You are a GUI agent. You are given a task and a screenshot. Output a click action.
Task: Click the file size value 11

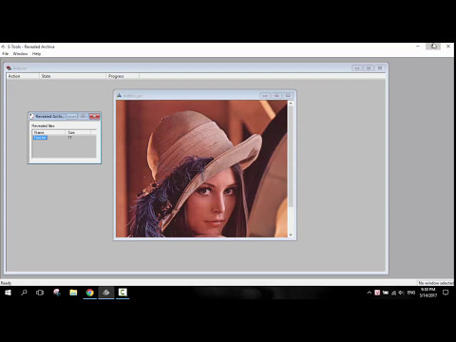tap(69, 138)
